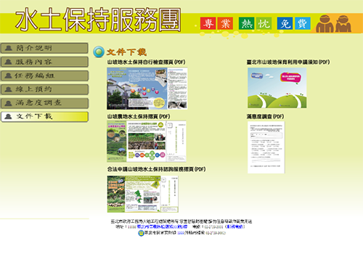The height and width of the screenshot is (268, 363).
Task: Open the 山坡地水土保持自行檢查摺頁 (PDF) link
Action: tap(146, 62)
